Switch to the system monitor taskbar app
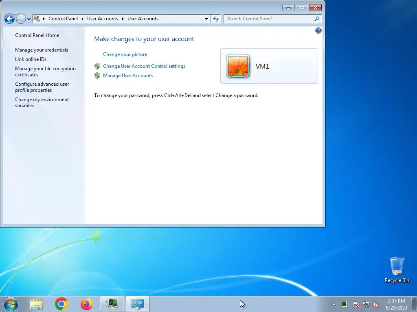Screen dimensions: 417x312 (112, 304)
